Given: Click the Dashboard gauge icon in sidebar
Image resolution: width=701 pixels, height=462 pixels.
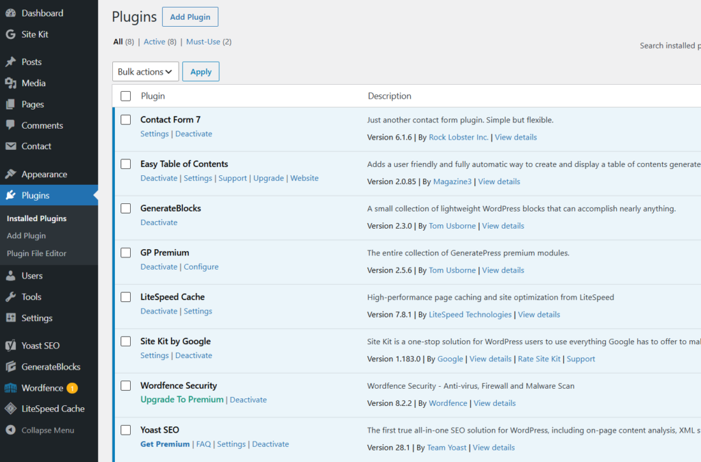Looking at the screenshot, I should click(11, 13).
